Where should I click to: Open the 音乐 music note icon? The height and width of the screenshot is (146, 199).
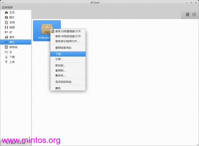point(6,37)
